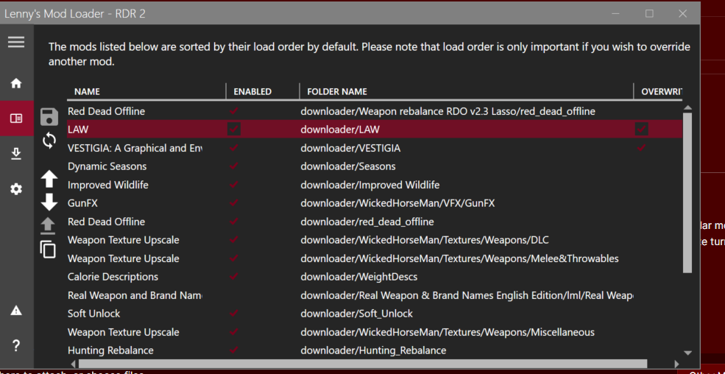Go to the Home page icon
The height and width of the screenshot is (374, 725).
click(x=15, y=85)
